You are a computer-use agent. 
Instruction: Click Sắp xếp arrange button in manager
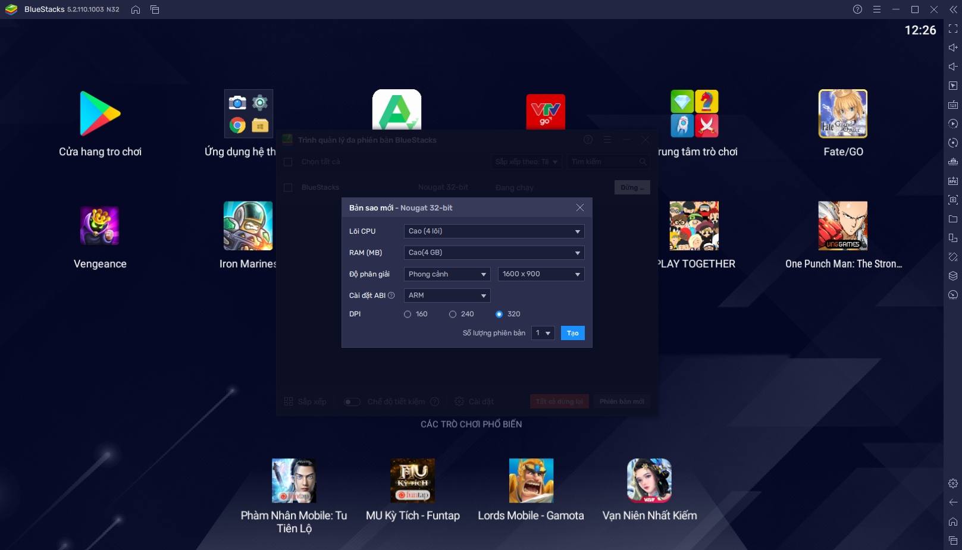(x=305, y=402)
